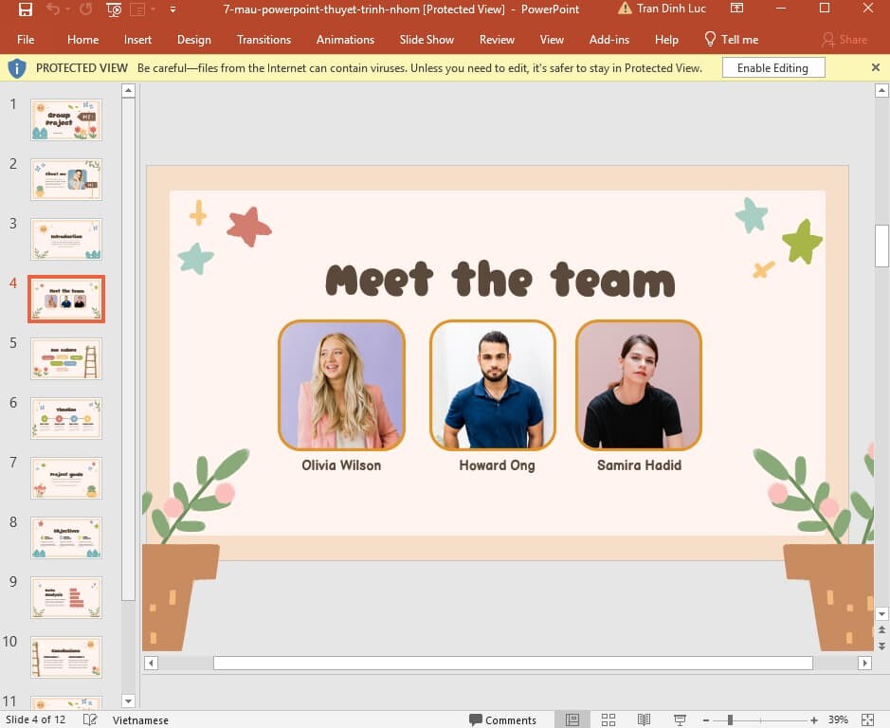Start slideshow from beginning via Quick Access Toolbar
Screen dimensions: 890x728
tap(114, 9)
